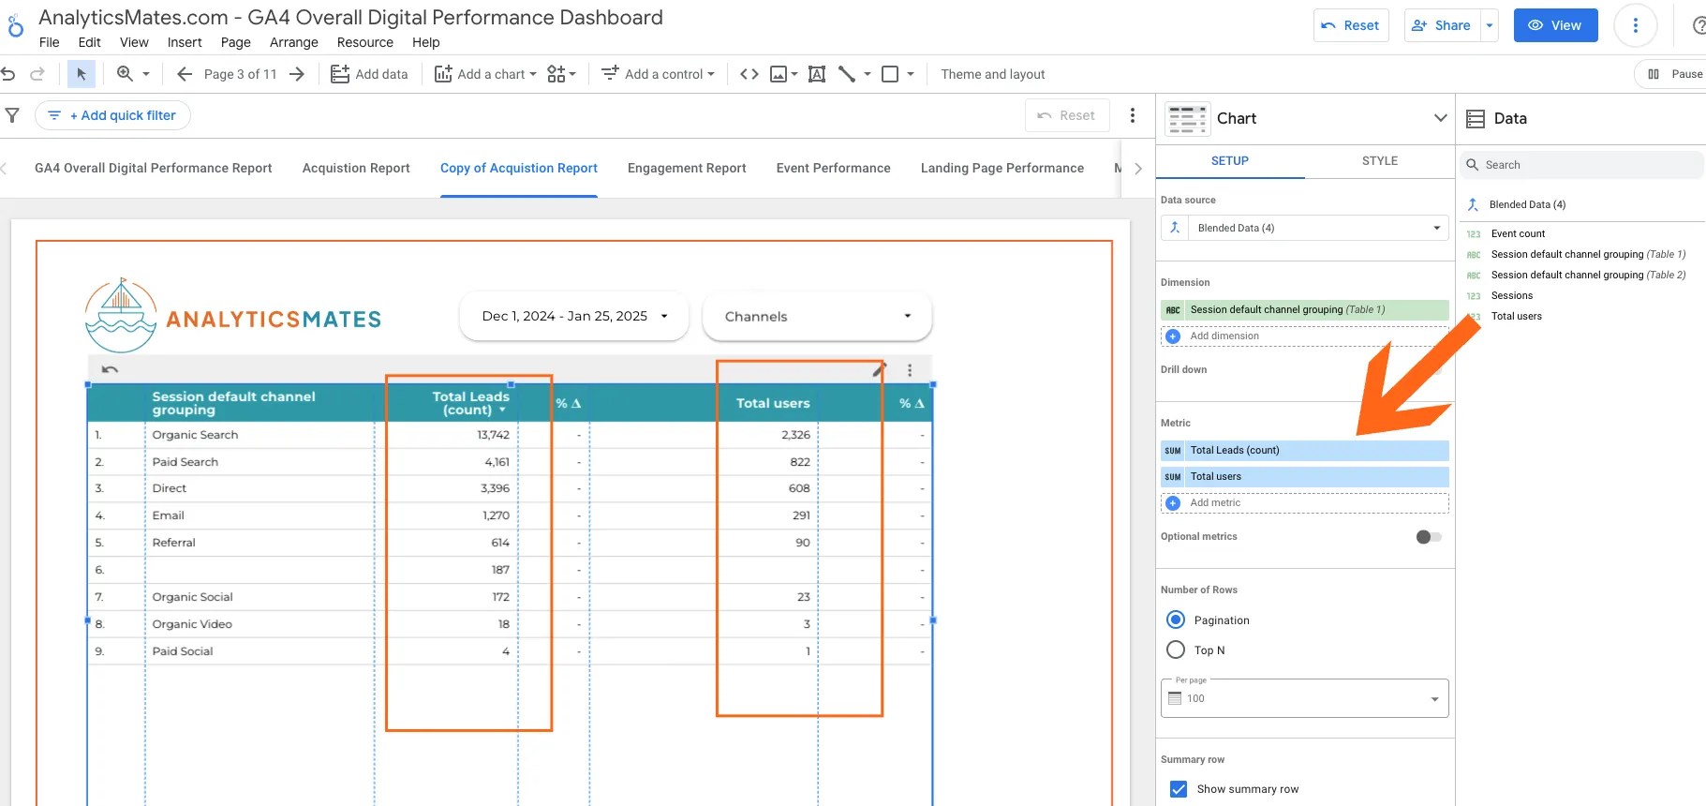Open the Resource menu

[x=365, y=42]
